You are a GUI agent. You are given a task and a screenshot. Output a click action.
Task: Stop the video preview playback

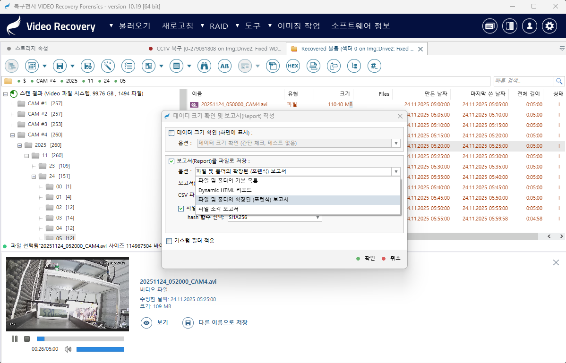click(x=27, y=339)
